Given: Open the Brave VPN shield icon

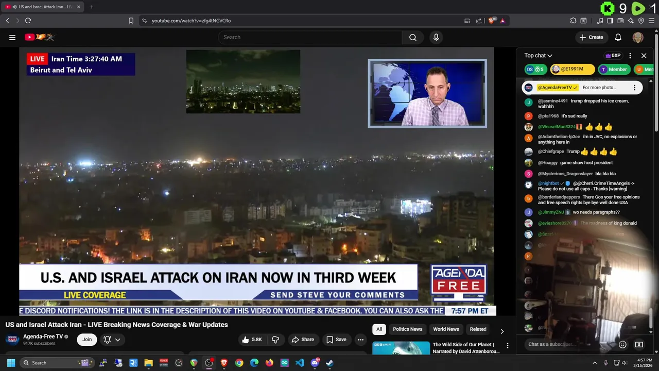Looking at the screenshot, I should [x=641, y=21].
